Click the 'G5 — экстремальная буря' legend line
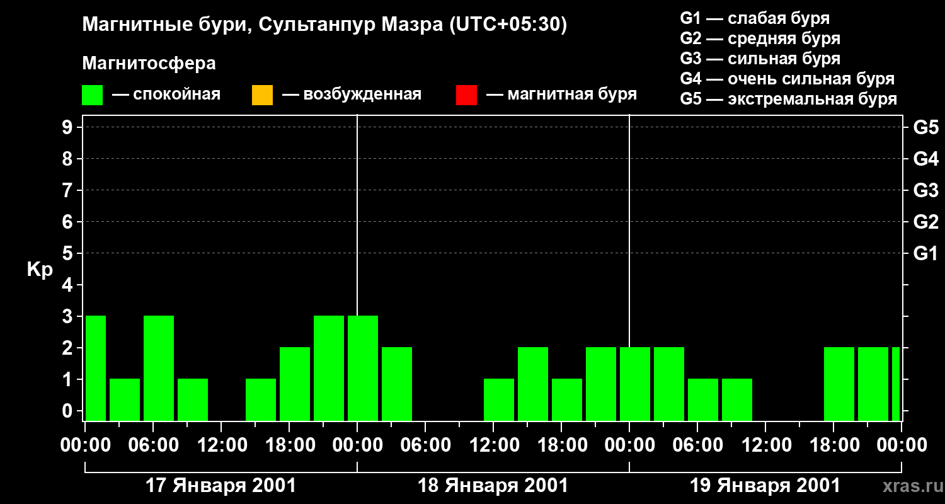The width and height of the screenshot is (945, 504). point(789,100)
